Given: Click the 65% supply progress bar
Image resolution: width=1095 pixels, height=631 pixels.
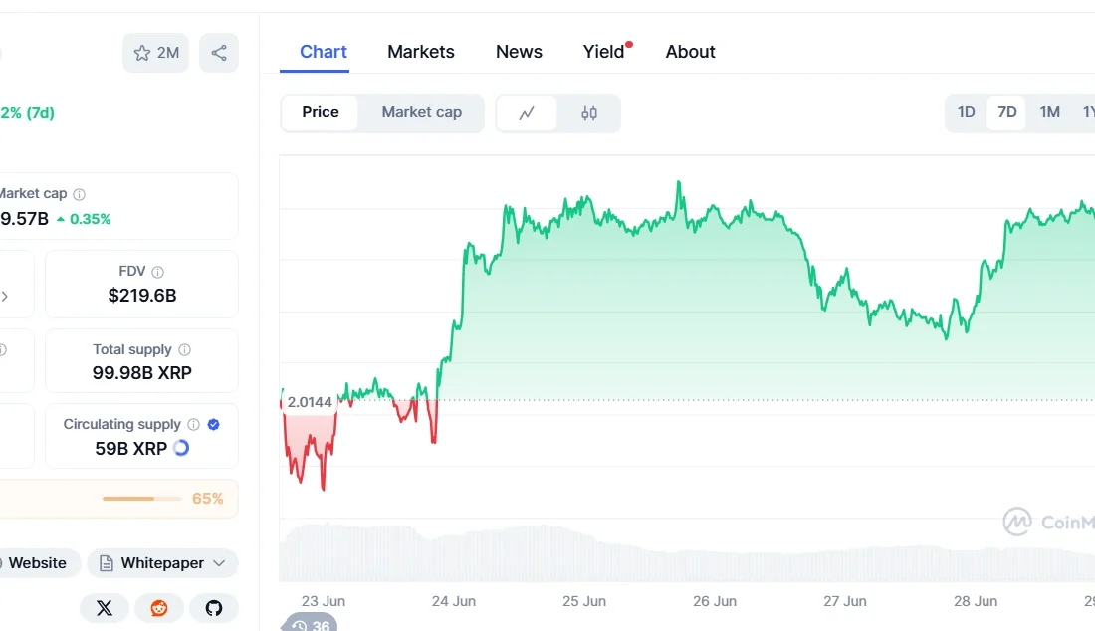Looking at the screenshot, I should click(141, 499).
